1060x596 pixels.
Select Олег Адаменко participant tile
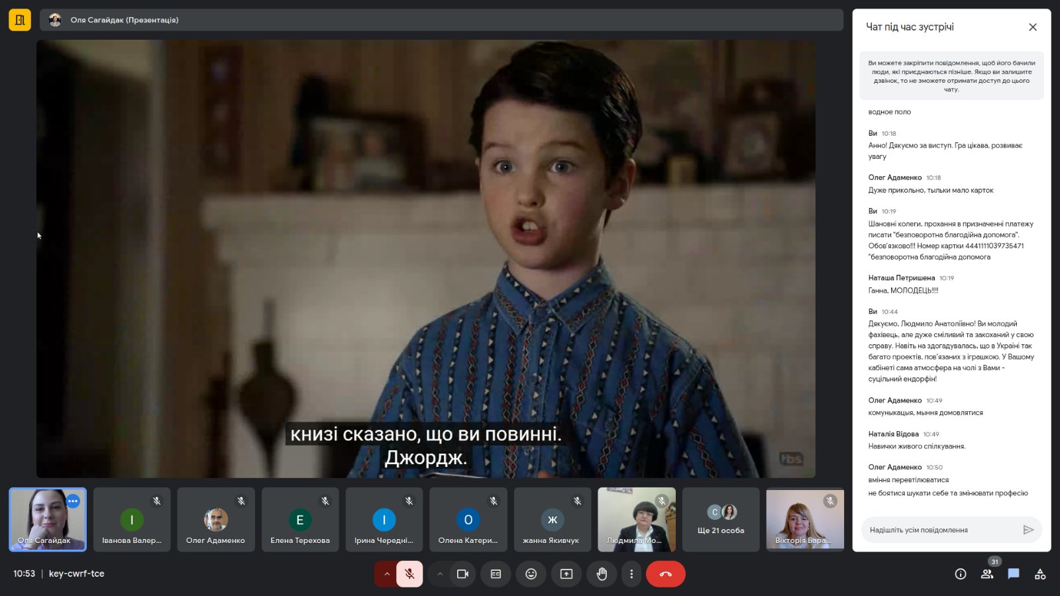point(216,520)
